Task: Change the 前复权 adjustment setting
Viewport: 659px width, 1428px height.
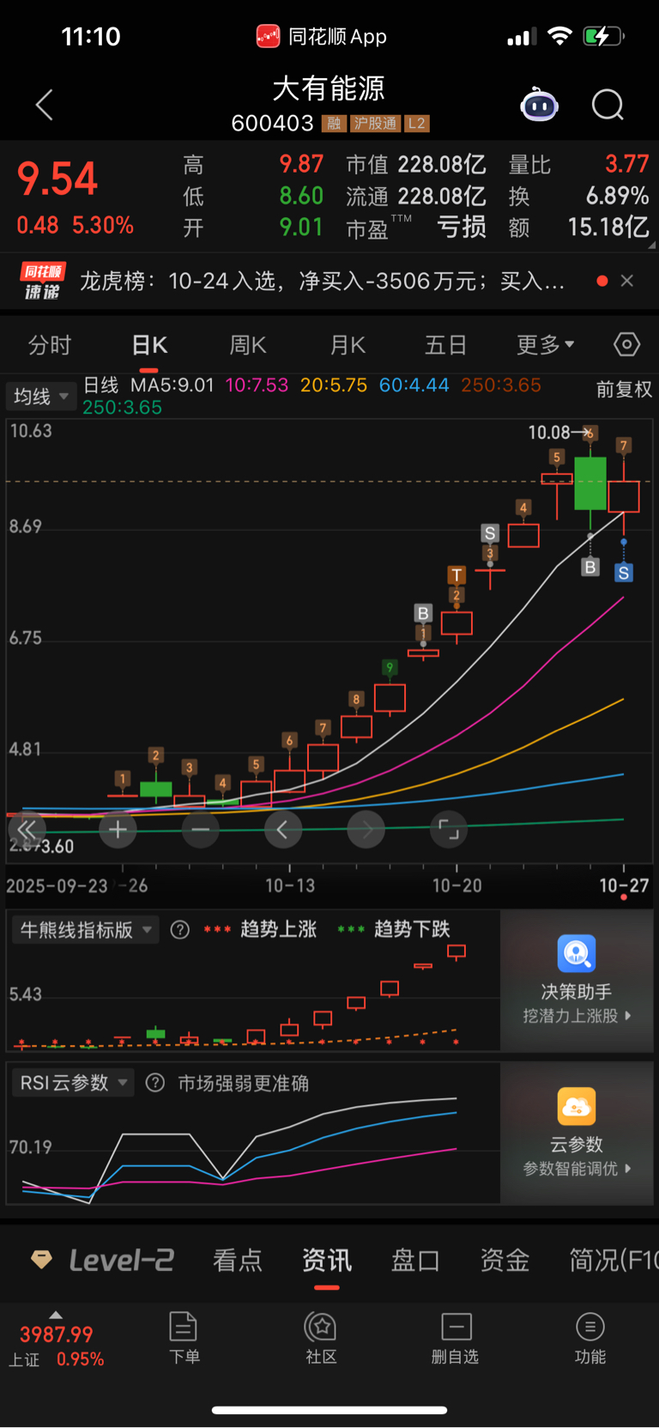Action: point(624,390)
